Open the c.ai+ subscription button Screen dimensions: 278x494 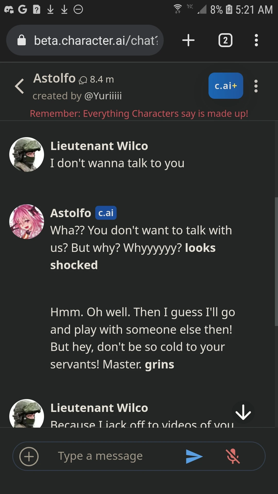click(x=226, y=86)
